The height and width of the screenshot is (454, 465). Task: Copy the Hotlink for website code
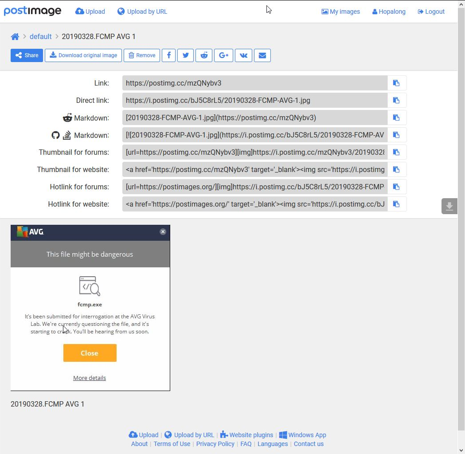[396, 204]
